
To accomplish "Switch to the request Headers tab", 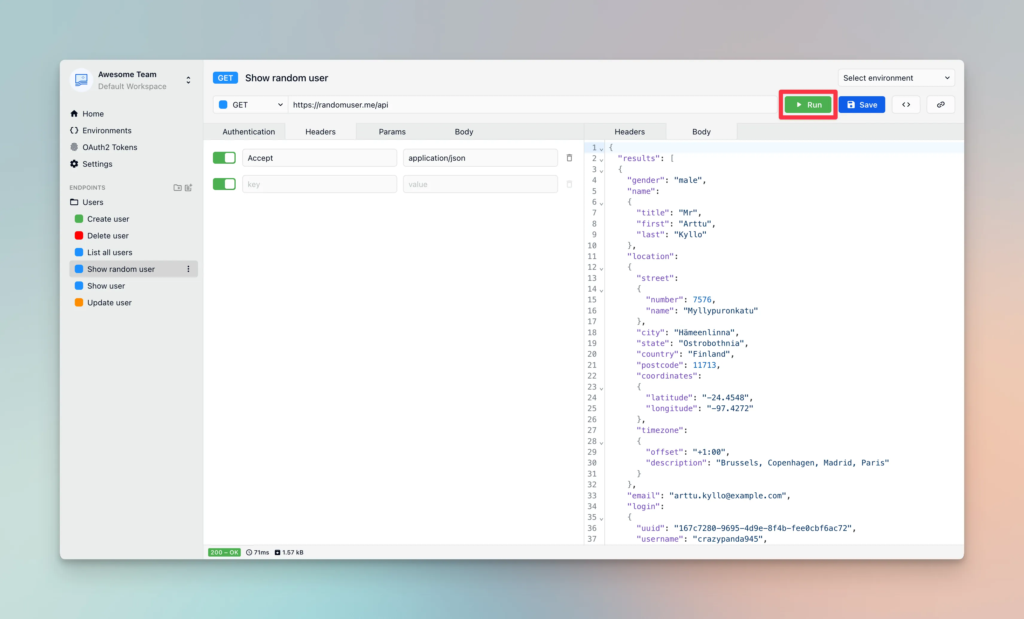I will click(x=320, y=132).
